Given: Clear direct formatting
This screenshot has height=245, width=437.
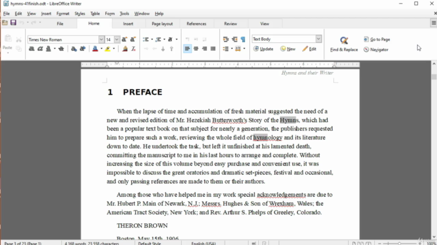Looking at the screenshot, I should click(134, 49).
